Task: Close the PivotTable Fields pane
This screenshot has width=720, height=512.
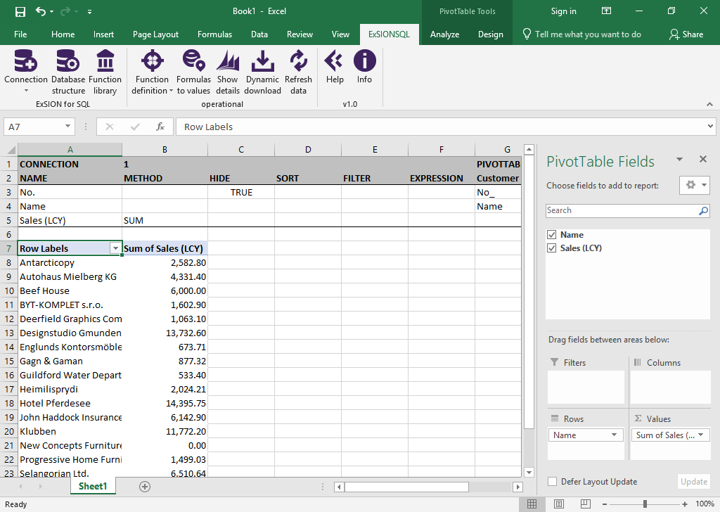Action: (x=703, y=159)
